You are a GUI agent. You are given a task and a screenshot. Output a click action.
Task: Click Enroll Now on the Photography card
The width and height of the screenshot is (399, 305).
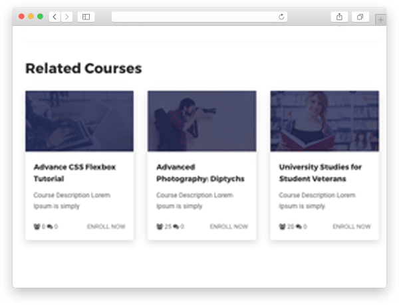[229, 227]
